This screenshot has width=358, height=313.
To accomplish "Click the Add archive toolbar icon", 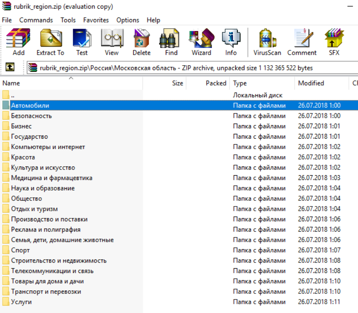I will pyautogui.click(x=18, y=42).
